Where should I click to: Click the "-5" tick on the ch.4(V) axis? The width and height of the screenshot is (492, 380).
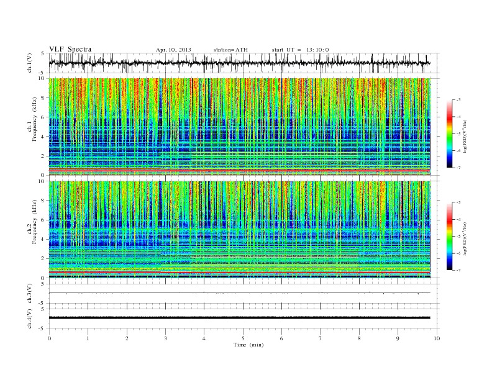click(x=42, y=328)
